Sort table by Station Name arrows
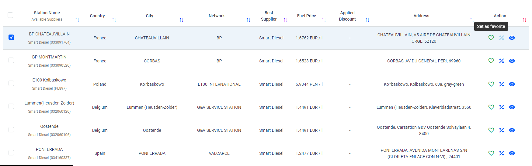The width and height of the screenshot is (532, 166). click(x=77, y=20)
